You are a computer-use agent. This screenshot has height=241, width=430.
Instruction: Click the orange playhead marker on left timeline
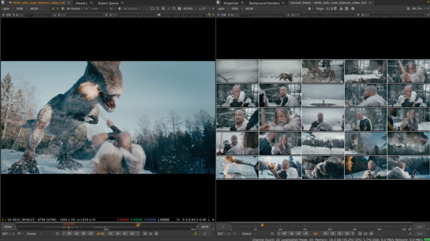[x=138, y=224]
